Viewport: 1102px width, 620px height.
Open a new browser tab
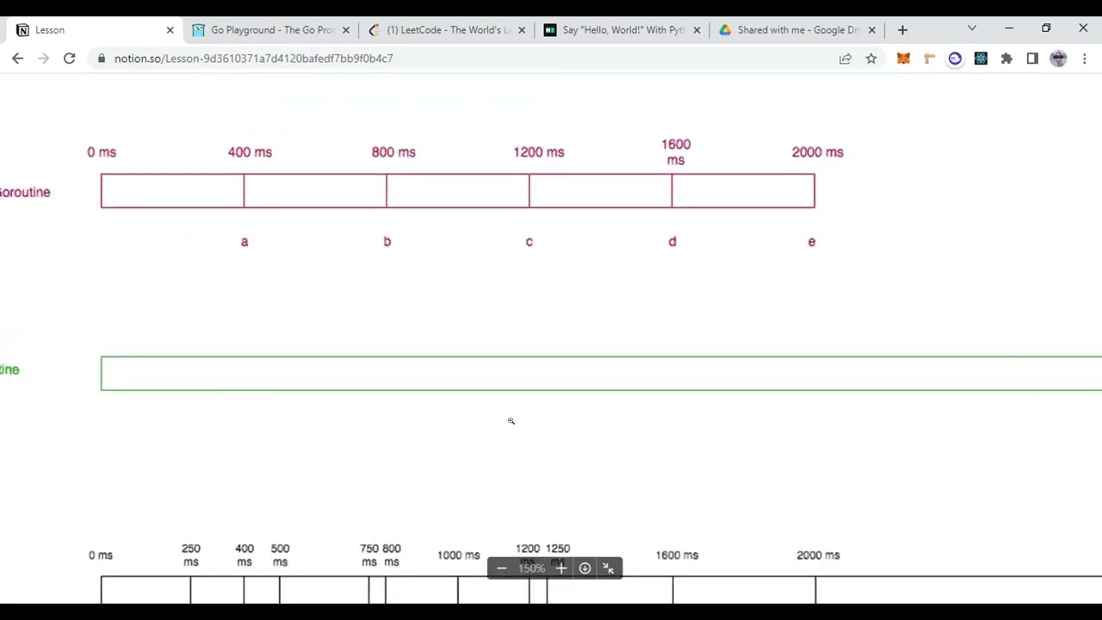[x=902, y=29]
